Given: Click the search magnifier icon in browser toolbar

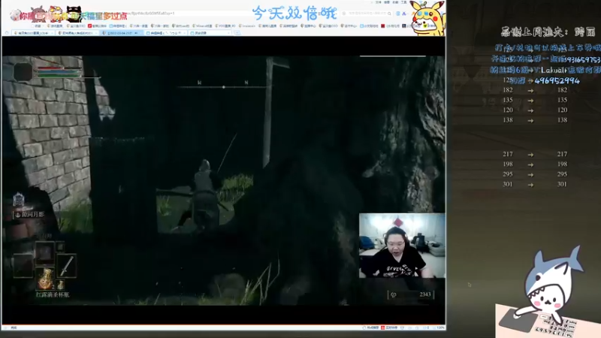Looking at the screenshot, I should tap(389, 14).
